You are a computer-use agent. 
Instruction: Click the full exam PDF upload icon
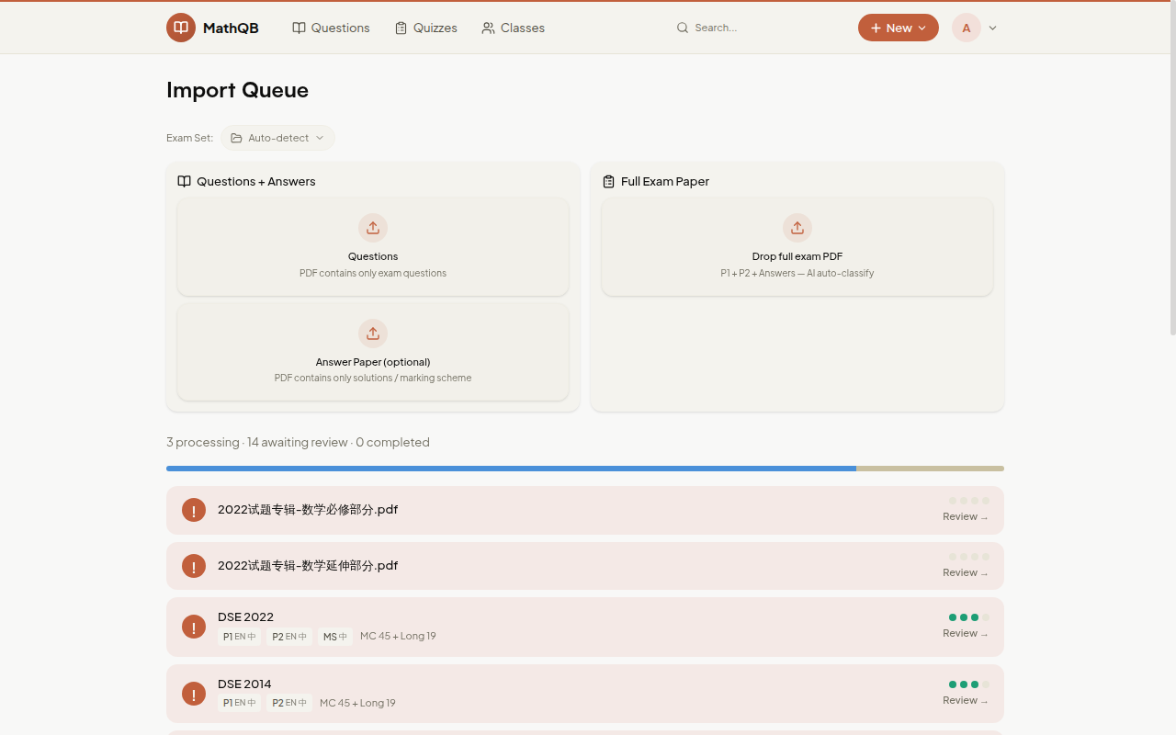(797, 228)
